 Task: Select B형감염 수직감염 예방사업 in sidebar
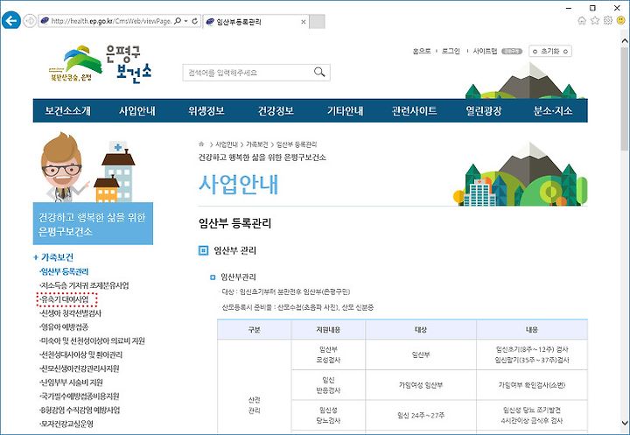tap(80, 410)
